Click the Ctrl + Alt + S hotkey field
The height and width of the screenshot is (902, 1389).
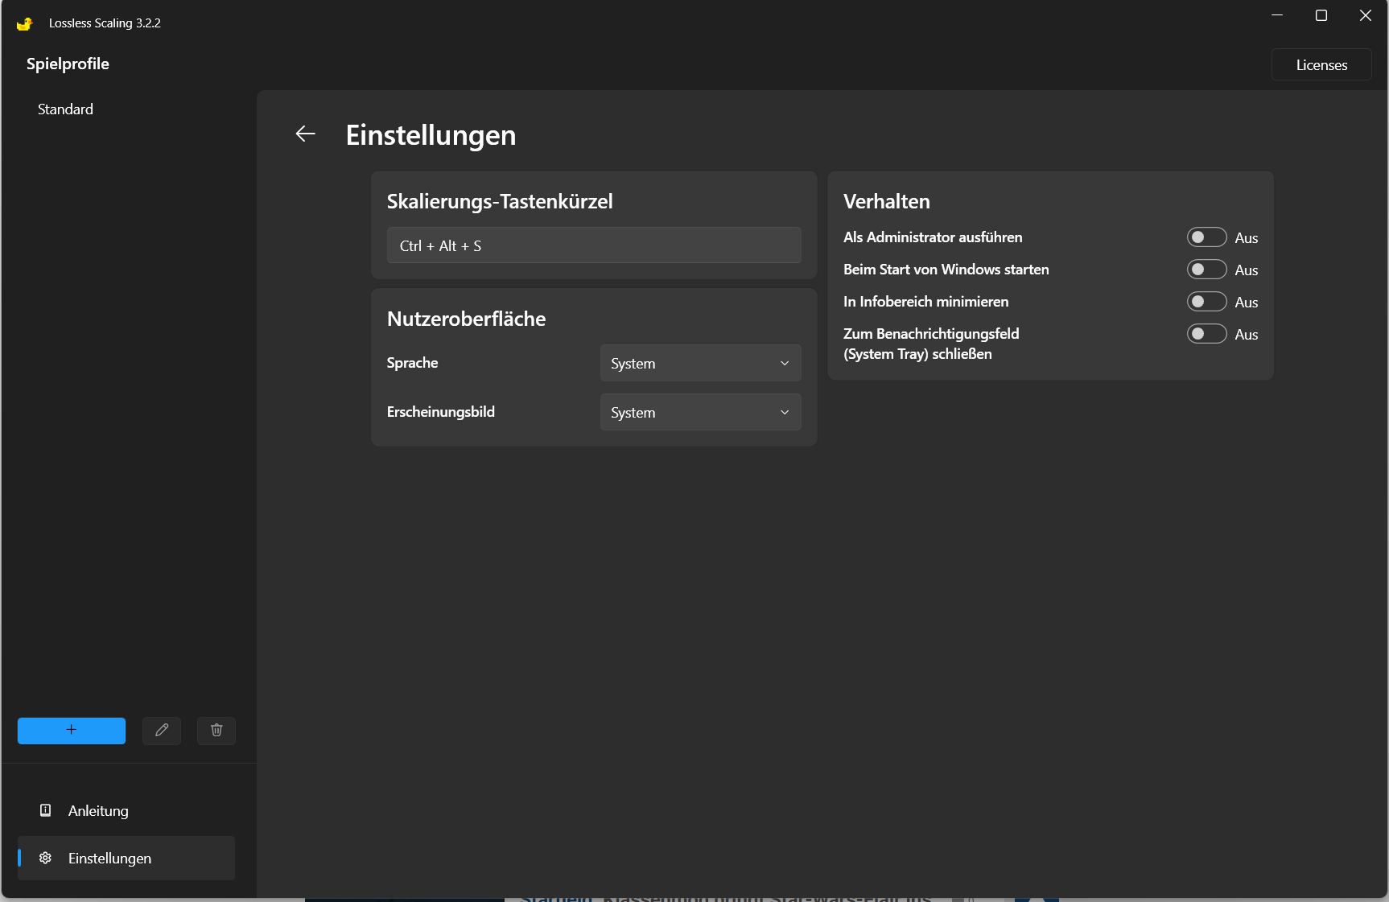[594, 245]
